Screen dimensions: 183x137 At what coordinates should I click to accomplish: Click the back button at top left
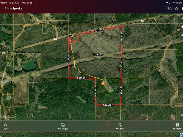[1, 8]
